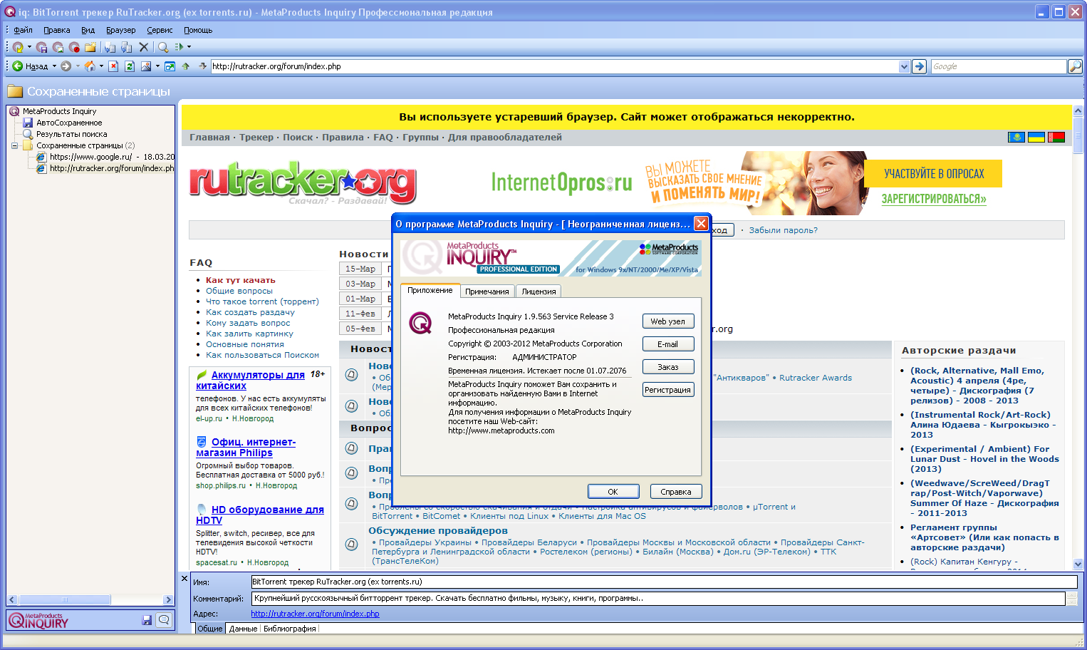Open the Браузер menu
Image resolution: width=1087 pixels, height=650 pixels.
[x=120, y=30]
